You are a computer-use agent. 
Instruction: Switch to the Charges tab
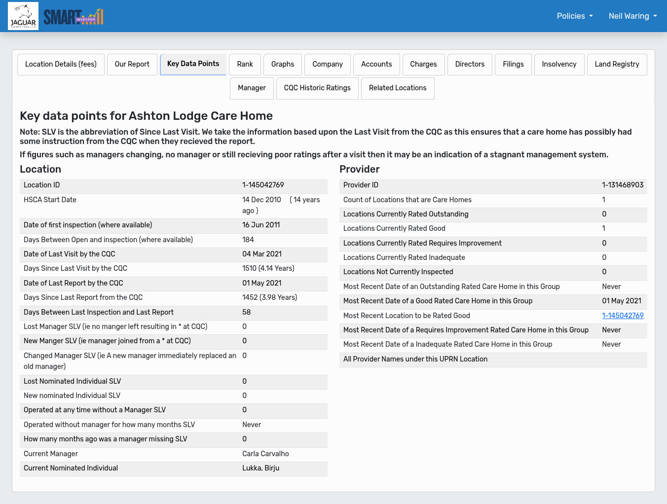423,65
